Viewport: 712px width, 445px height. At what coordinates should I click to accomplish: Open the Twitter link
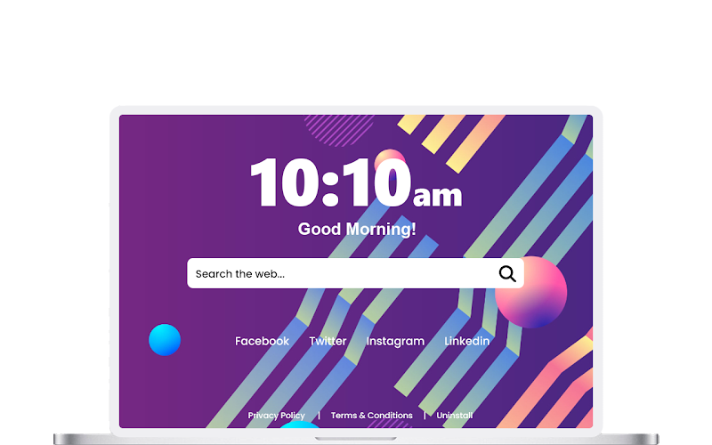(x=328, y=341)
